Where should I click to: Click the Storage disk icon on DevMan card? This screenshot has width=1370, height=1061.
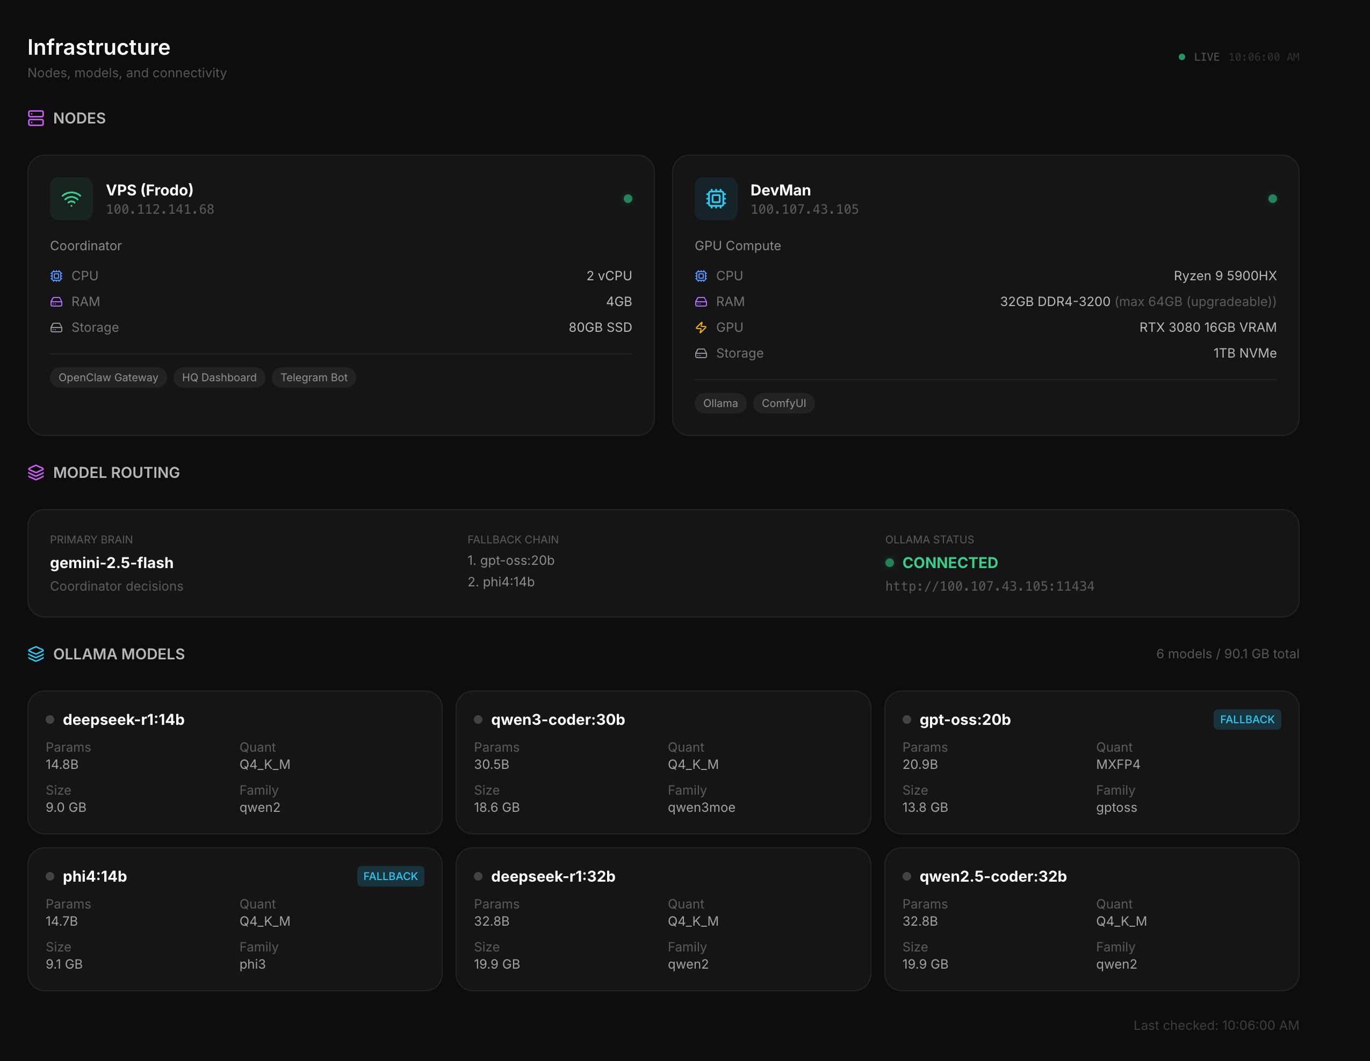[x=701, y=353]
